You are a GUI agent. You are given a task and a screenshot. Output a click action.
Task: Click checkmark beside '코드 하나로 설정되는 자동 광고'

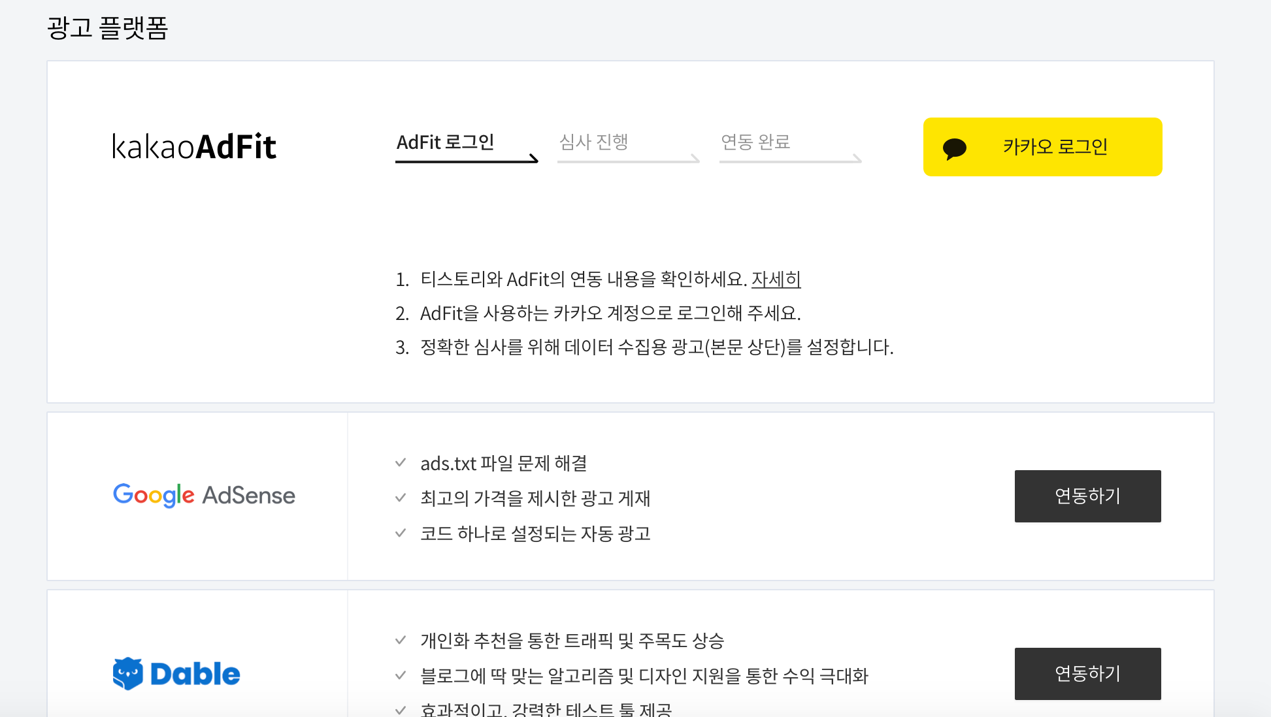pyautogui.click(x=401, y=534)
